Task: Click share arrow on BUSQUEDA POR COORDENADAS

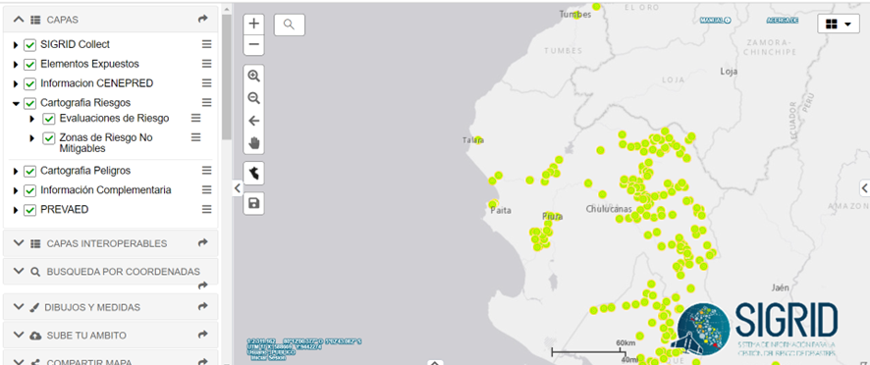Action: click(x=202, y=286)
